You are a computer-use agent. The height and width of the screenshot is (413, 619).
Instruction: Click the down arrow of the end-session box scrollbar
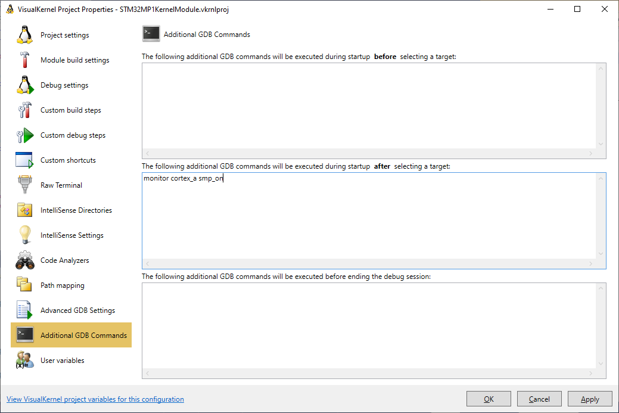pyautogui.click(x=601, y=364)
